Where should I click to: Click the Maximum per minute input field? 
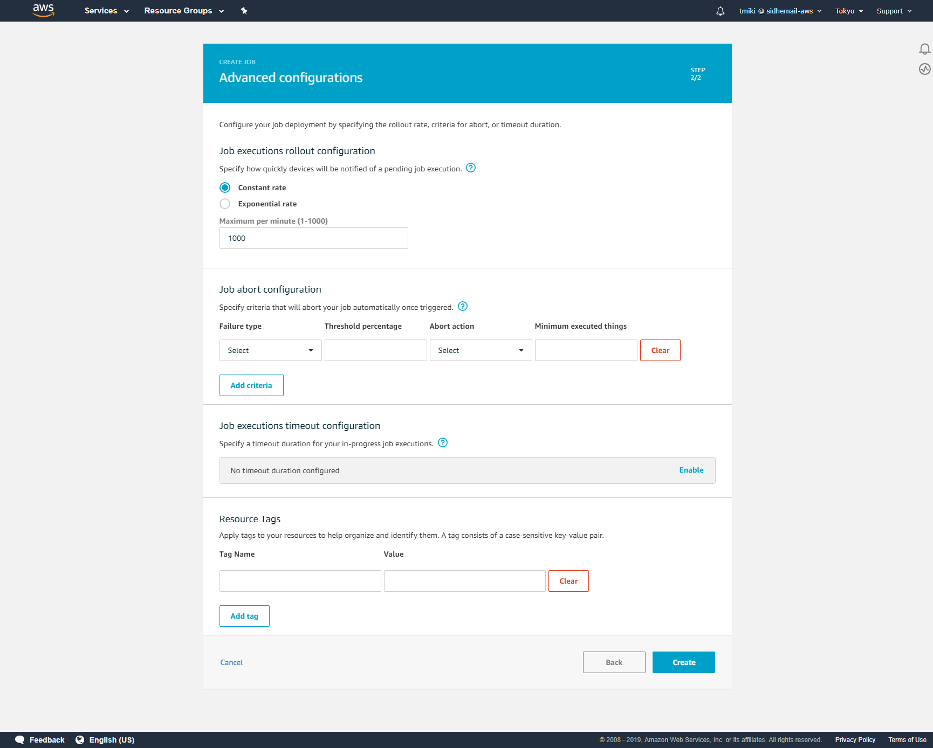313,238
